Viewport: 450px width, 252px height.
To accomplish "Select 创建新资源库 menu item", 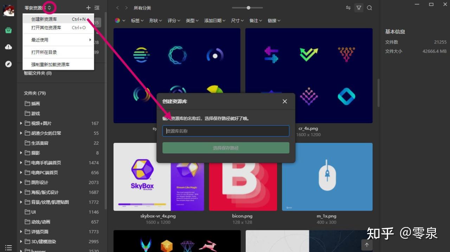I will click(58, 19).
